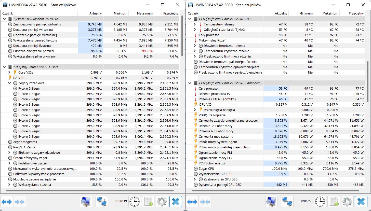Collapse System: MSI Modern 15 B12M group
Image resolution: width=371 pixels, height=211 pixels.
click(4, 19)
